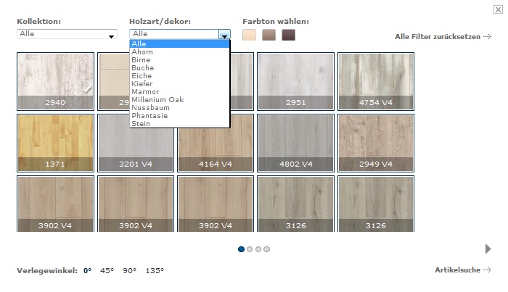
Task: Set laying angle to 45°
Action: (x=107, y=271)
